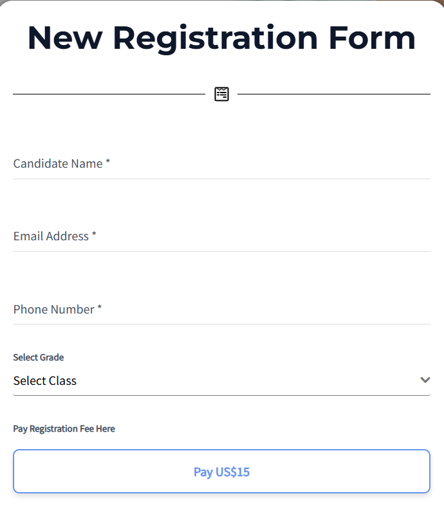
Task: Click the word Registration in the title
Action: [x=215, y=37]
